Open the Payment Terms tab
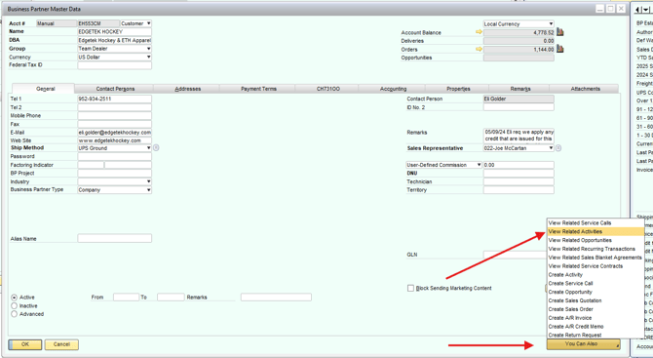The image size is (653, 358). click(x=258, y=89)
